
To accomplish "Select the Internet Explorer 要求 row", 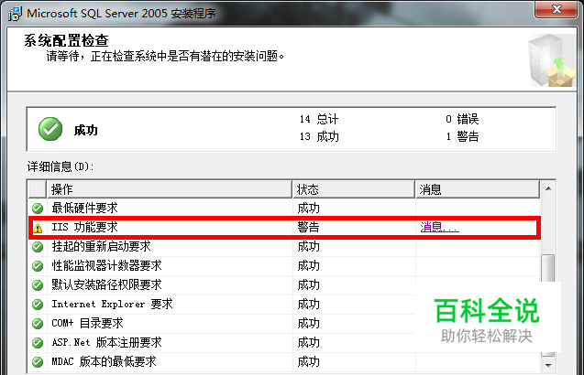I will (284, 305).
